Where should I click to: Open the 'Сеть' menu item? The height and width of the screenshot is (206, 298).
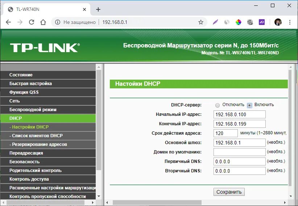click(x=48, y=101)
